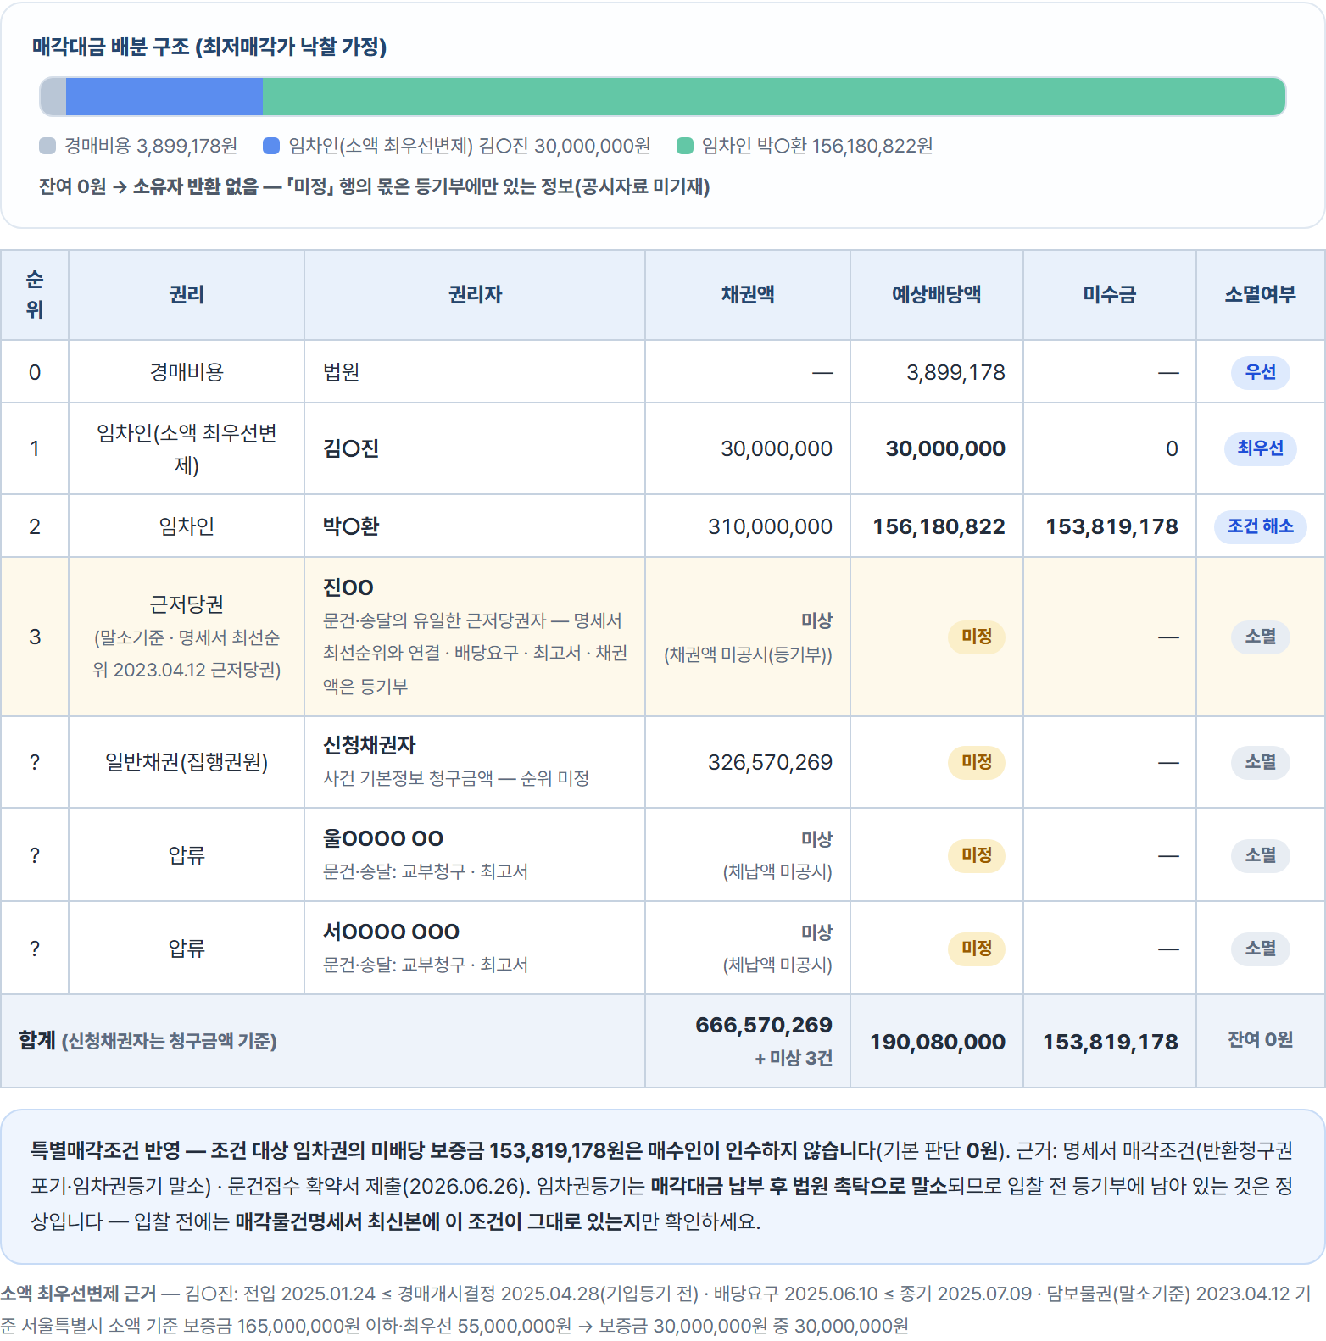Click the 채권액 column header
Screen dimensions: 1326x1341
click(748, 295)
